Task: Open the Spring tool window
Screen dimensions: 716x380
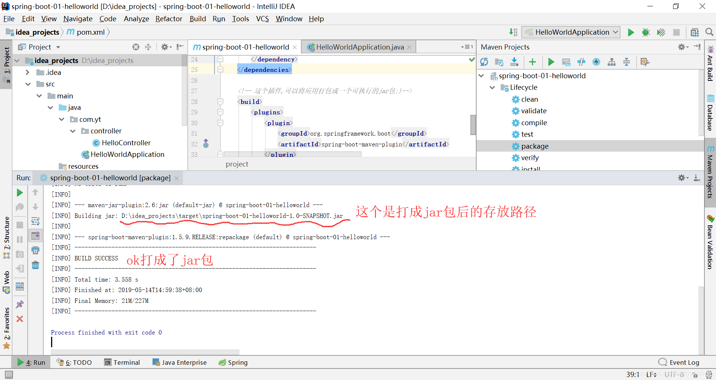Action: 233,362
